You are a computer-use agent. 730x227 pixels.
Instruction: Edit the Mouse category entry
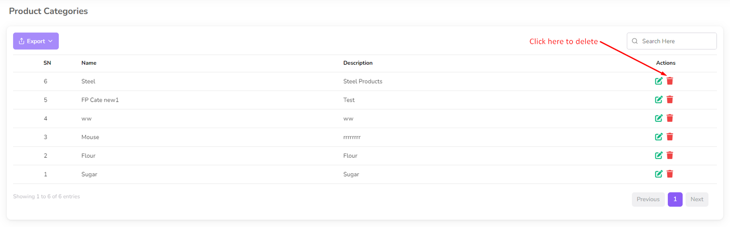tap(658, 137)
